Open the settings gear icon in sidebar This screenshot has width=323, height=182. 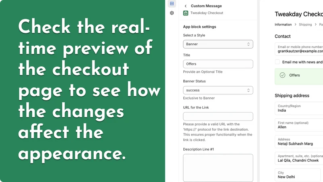tap(172, 13)
